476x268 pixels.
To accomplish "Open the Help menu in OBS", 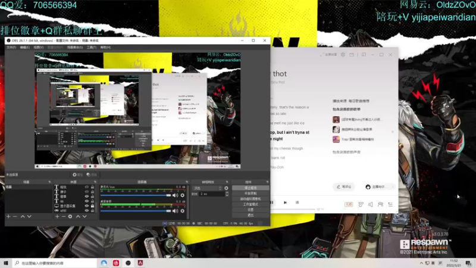I will click(x=105, y=48).
